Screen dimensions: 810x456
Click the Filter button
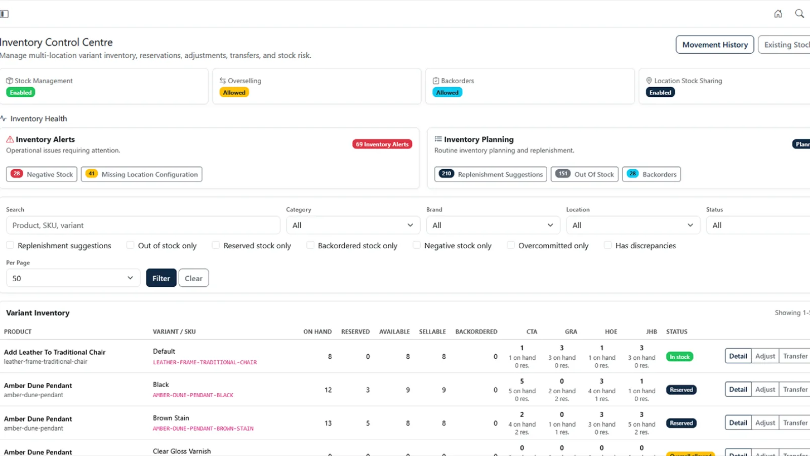(161, 278)
